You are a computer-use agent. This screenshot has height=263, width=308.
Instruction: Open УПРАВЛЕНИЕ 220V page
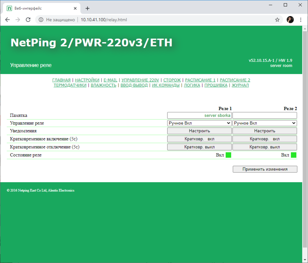click(x=140, y=80)
